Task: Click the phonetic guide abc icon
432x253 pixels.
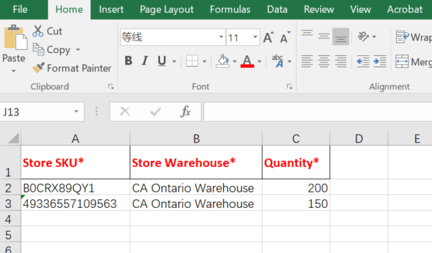Action: [277, 61]
